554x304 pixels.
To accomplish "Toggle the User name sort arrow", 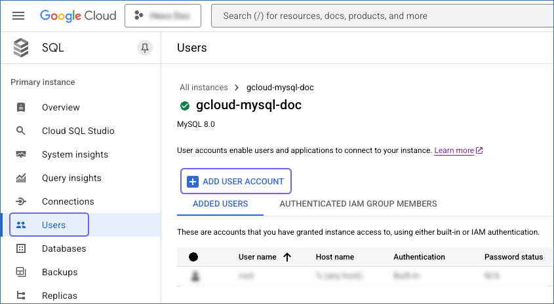I will (287, 257).
